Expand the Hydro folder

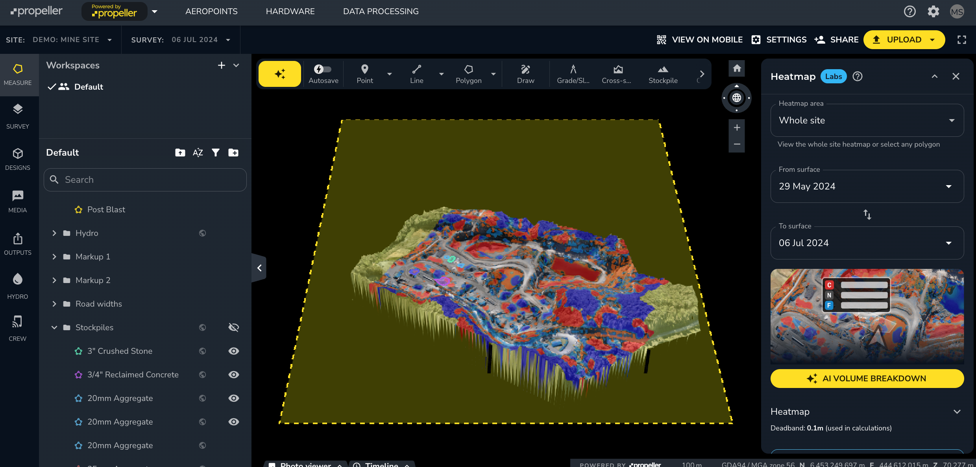[54, 233]
